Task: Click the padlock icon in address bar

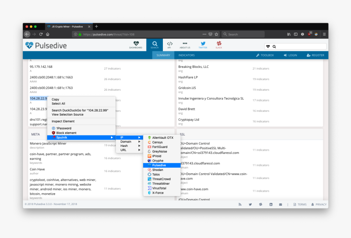Action: tap(80, 34)
